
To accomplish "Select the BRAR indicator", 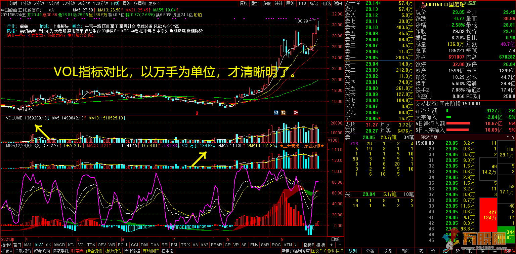I will coord(216,245).
